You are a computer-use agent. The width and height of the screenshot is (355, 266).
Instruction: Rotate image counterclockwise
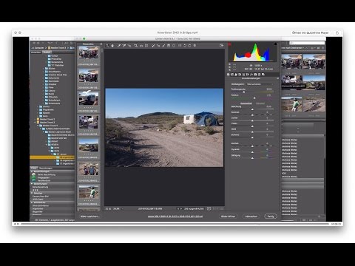[185, 46]
